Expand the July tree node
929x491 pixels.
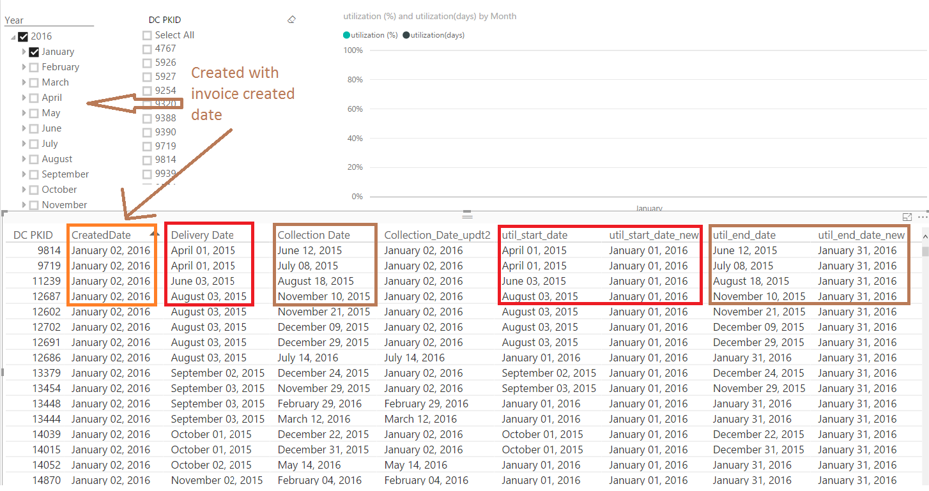(24, 144)
